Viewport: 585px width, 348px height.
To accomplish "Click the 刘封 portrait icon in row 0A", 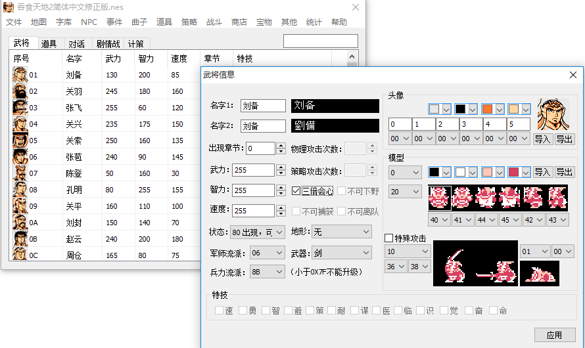I will tap(20, 222).
